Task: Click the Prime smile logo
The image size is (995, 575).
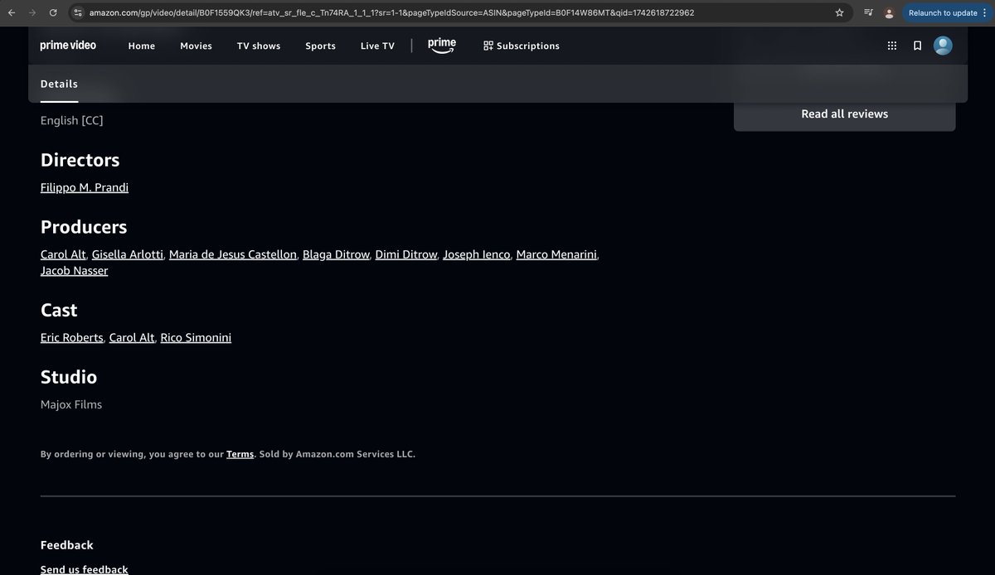Action: pos(442,46)
